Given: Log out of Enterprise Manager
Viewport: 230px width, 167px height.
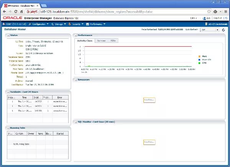Looking at the screenshot, I should 217,18.
